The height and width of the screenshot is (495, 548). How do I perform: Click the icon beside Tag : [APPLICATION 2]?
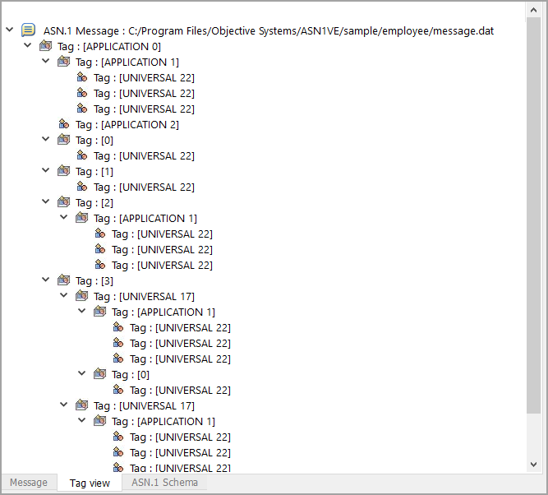click(64, 124)
